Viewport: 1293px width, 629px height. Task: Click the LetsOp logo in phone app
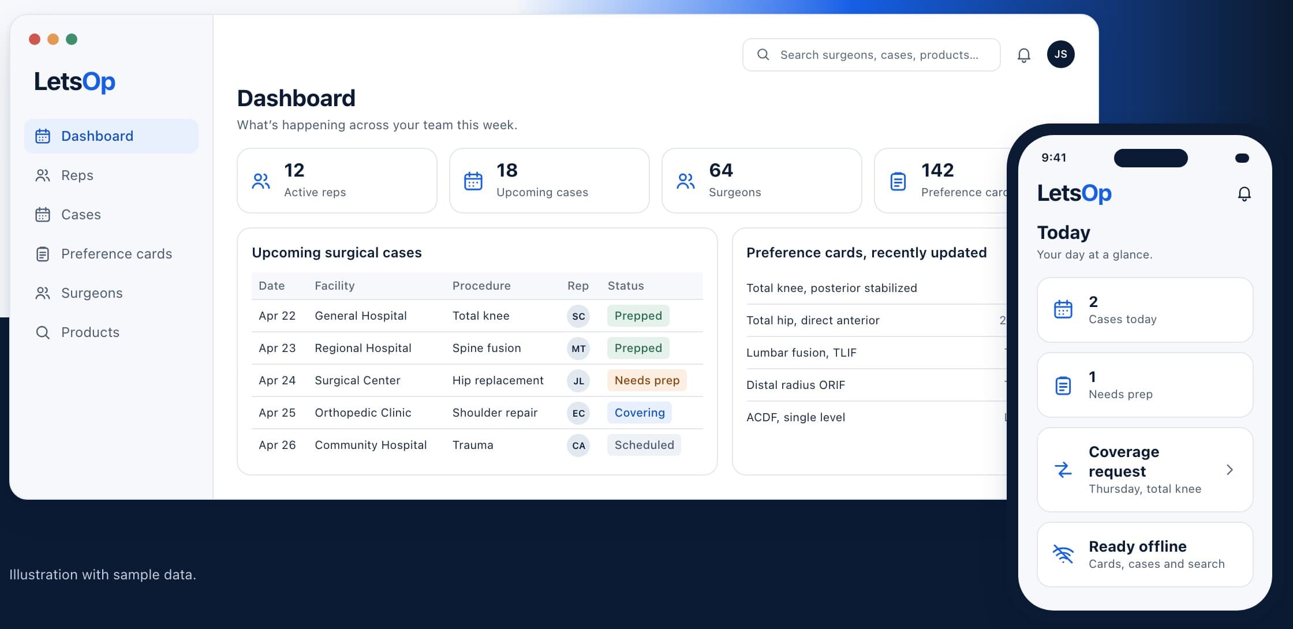pyautogui.click(x=1074, y=193)
